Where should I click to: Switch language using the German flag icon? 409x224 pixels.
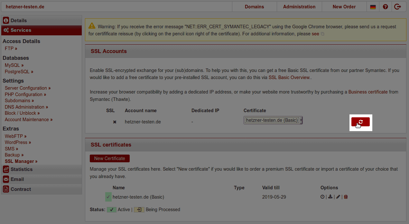tap(373, 6)
